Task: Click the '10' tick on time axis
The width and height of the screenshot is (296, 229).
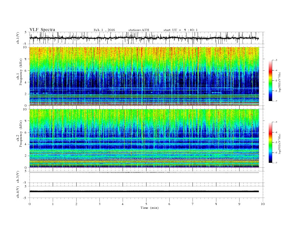Action: click(263, 204)
